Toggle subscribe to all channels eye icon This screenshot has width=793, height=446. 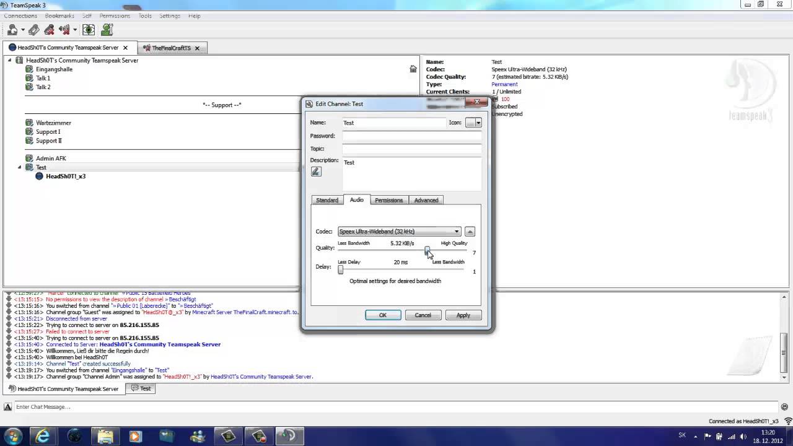point(89,29)
